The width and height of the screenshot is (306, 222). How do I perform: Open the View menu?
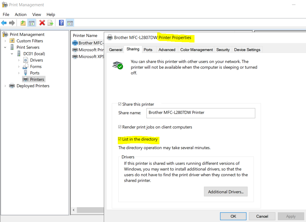[x=37, y=15]
